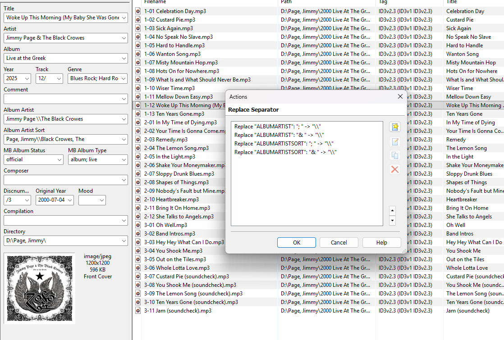
Task: Click the file icon for 1-01 Celebration Day.mp3
Action: click(138, 11)
